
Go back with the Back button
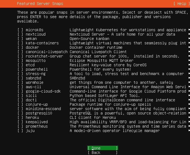(103, 153)
